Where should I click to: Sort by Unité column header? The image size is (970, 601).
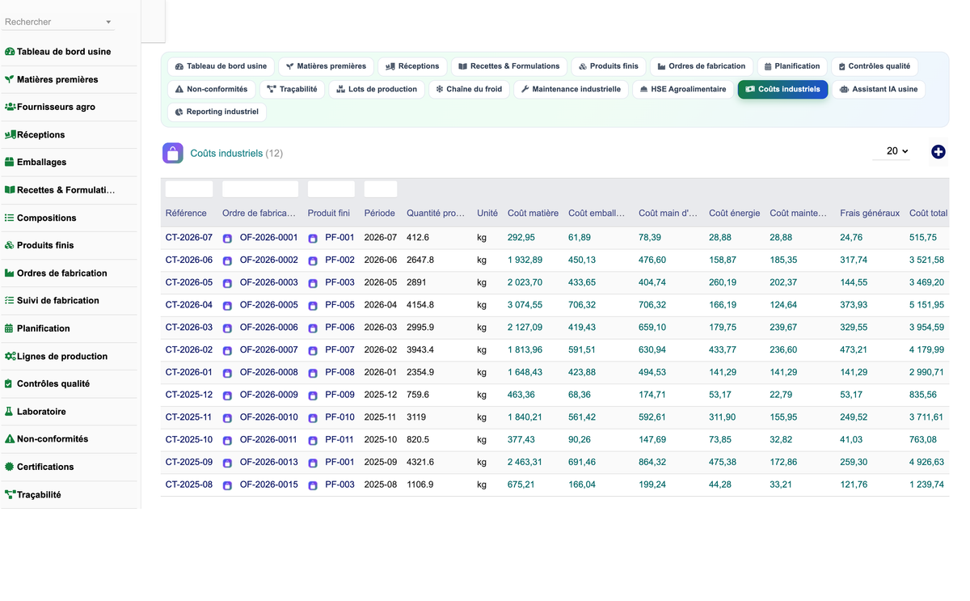pyautogui.click(x=487, y=214)
